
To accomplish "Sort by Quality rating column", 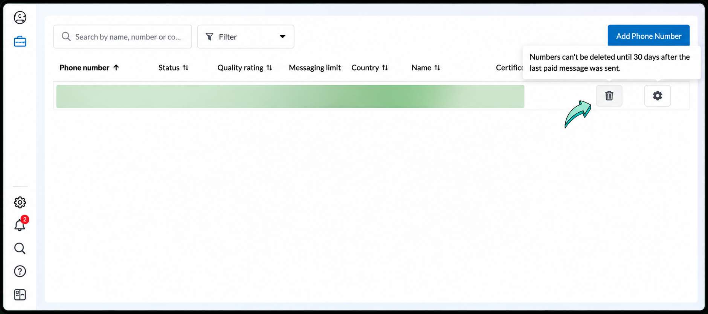I will pos(245,68).
